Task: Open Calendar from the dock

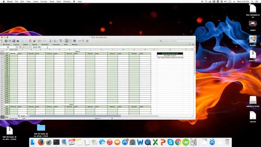Action: (x=72, y=142)
